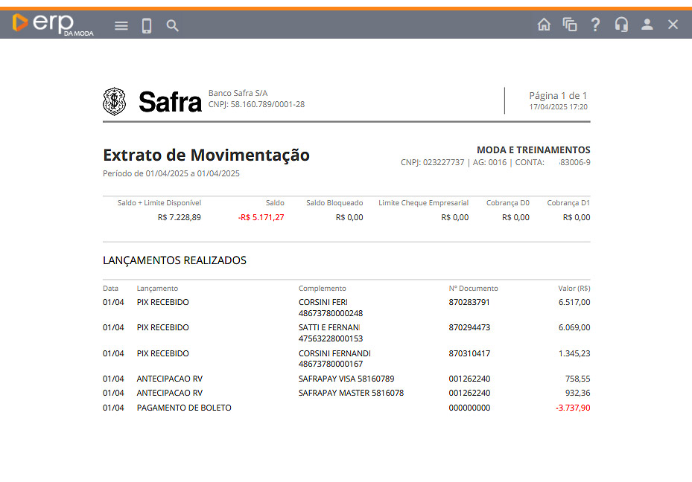This screenshot has width=692, height=482.
Task: Open the stacked windows icon
Action: 570,25
